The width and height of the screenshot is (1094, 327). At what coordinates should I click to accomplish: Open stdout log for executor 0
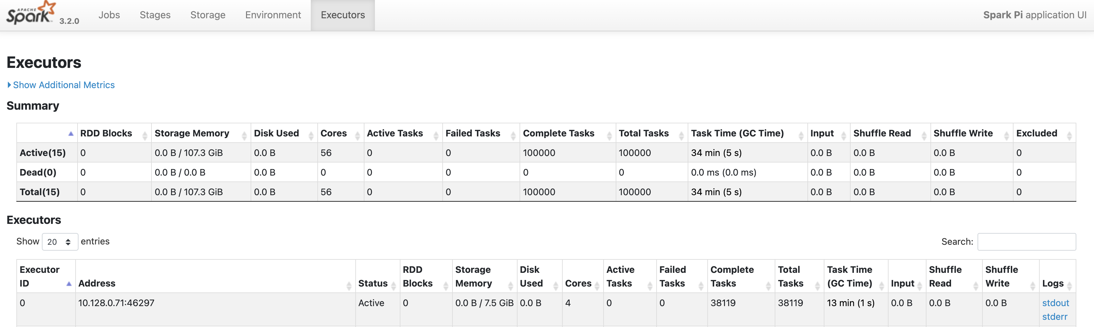[x=1055, y=303]
